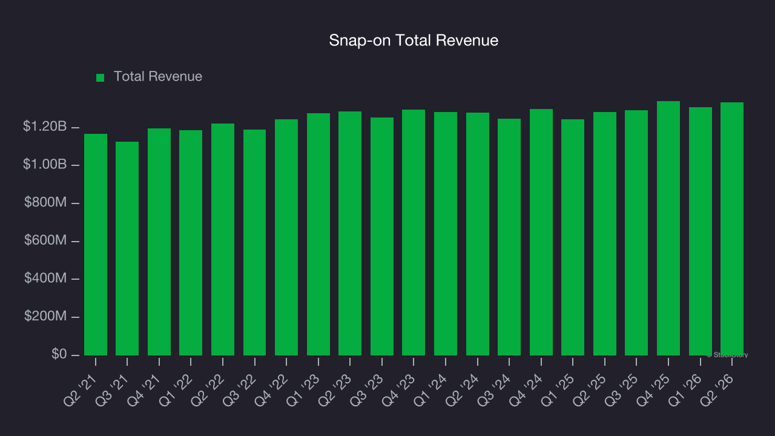Select the $1.00B y-axis label
This screenshot has height=436, width=775.
click(x=45, y=165)
